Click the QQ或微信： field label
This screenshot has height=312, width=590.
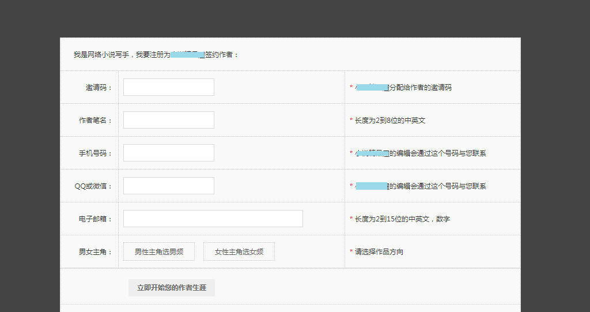[x=93, y=186]
